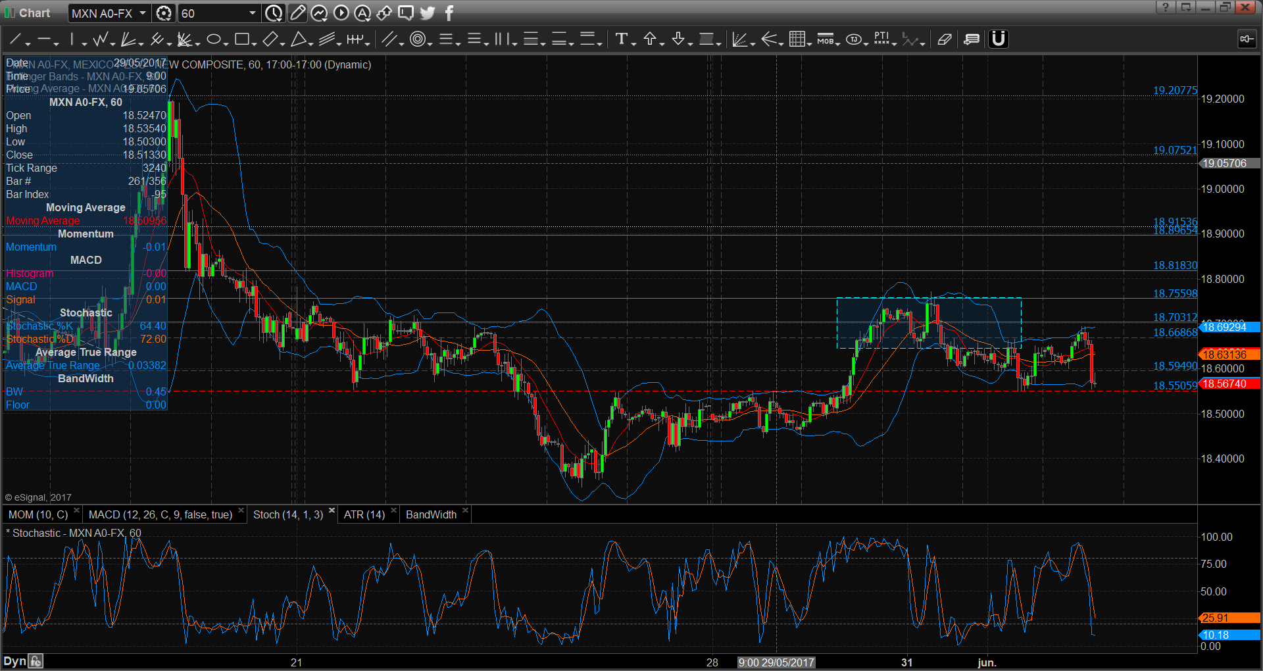The height and width of the screenshot is (671, 1263).
Task: Toggle the chart link button at toolbar end
Action: pyautogui.click(x=1247, y=39)
